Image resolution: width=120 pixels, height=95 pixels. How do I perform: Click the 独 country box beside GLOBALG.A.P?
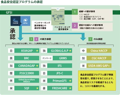point(44,51)
